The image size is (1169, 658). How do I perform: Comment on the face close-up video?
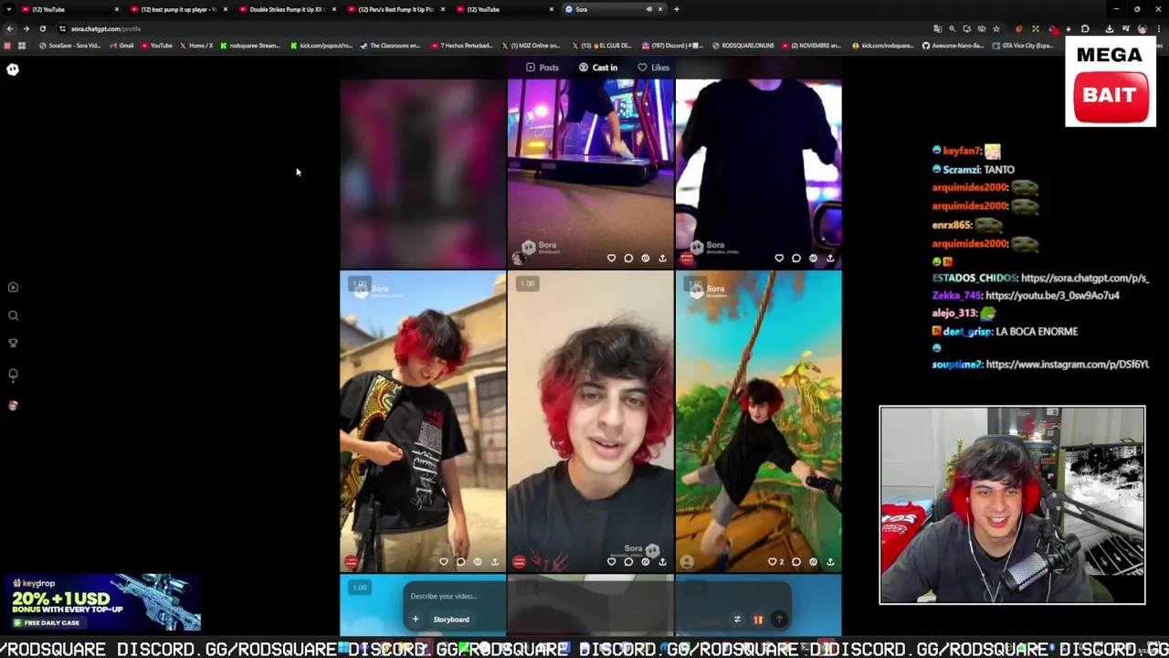[628, 561]
